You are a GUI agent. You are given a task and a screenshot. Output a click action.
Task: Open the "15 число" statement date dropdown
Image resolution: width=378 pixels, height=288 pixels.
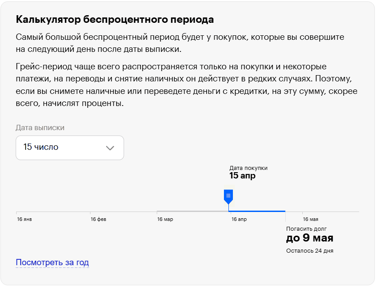point(69,148)
